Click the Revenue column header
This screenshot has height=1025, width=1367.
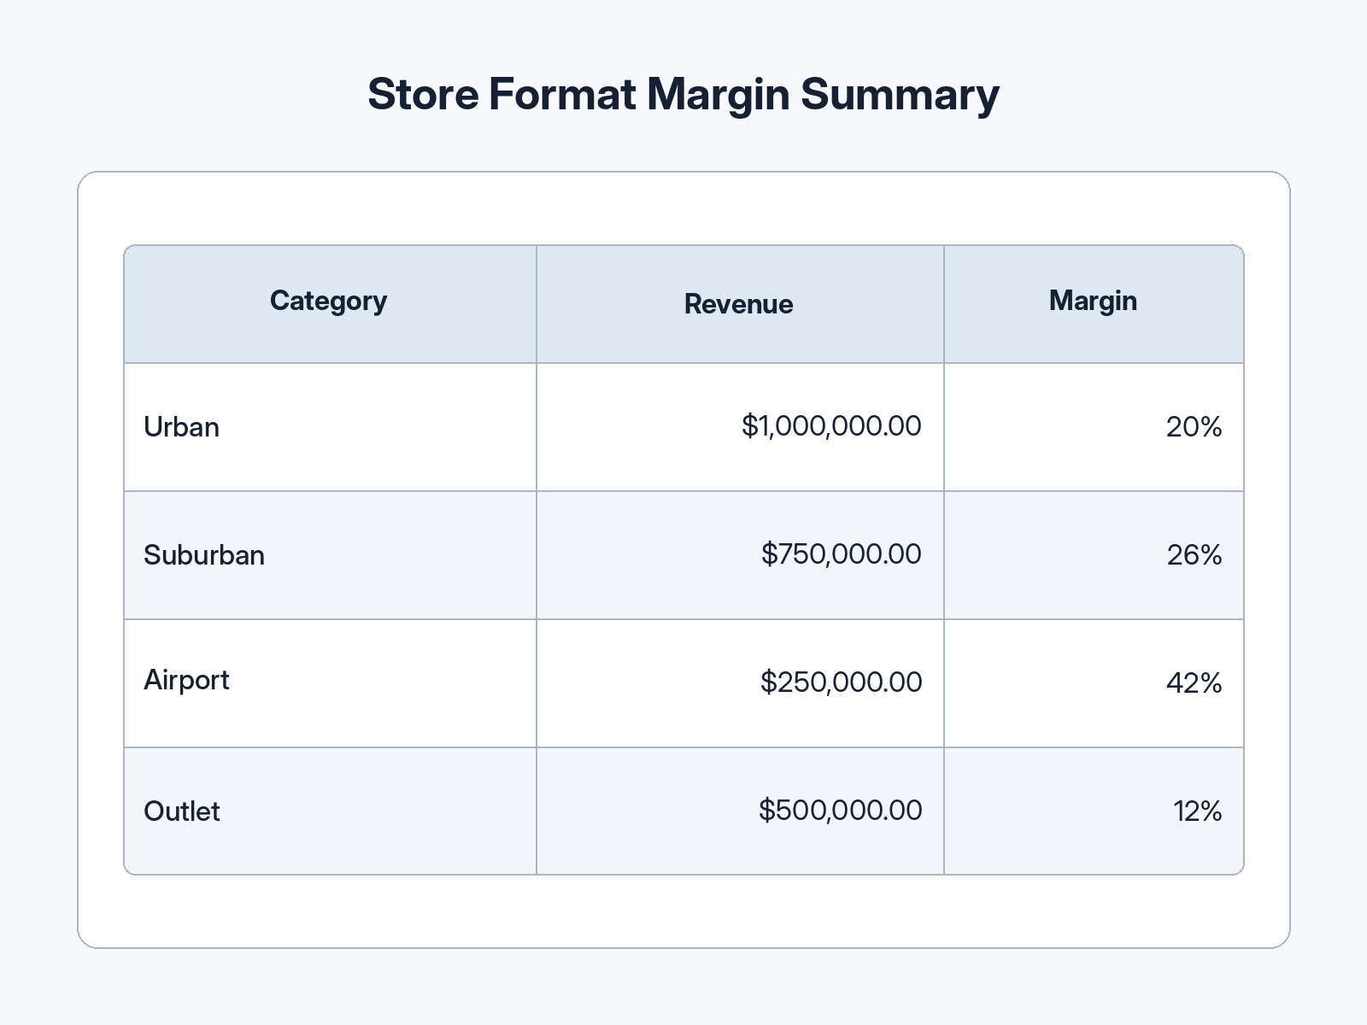point(740,304)
